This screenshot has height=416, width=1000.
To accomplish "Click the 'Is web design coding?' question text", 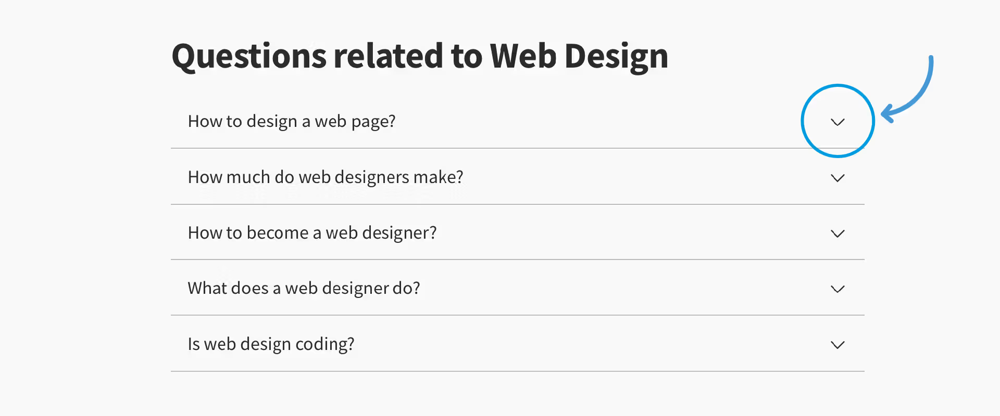I will (x=271, y=344).
